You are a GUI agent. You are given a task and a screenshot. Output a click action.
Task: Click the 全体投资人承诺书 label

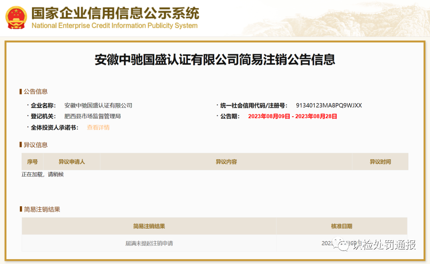(54, 127)
